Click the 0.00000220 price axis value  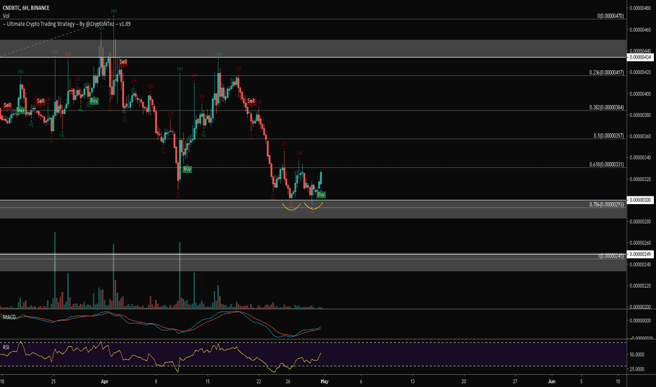click(640, 286)
